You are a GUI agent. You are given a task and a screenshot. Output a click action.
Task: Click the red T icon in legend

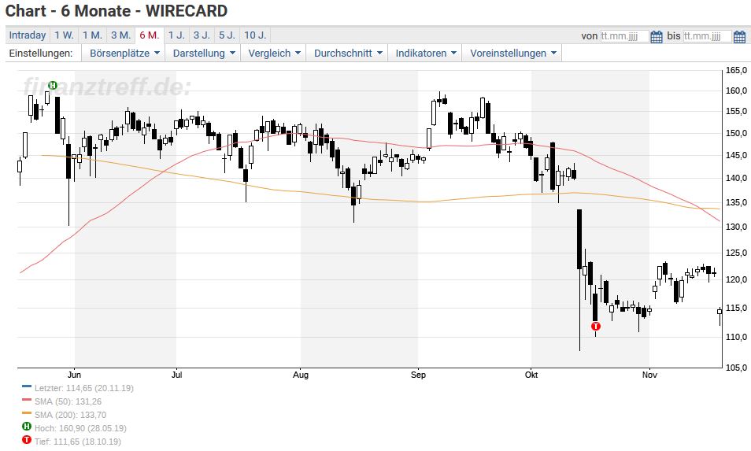pos(27,439)
